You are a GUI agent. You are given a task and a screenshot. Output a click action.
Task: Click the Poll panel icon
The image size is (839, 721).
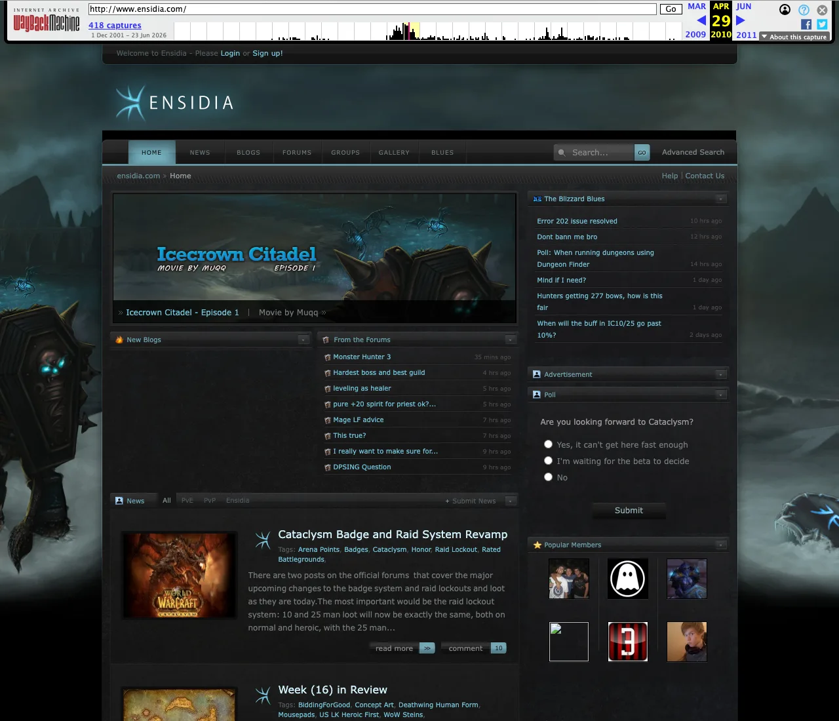[537, 395]
